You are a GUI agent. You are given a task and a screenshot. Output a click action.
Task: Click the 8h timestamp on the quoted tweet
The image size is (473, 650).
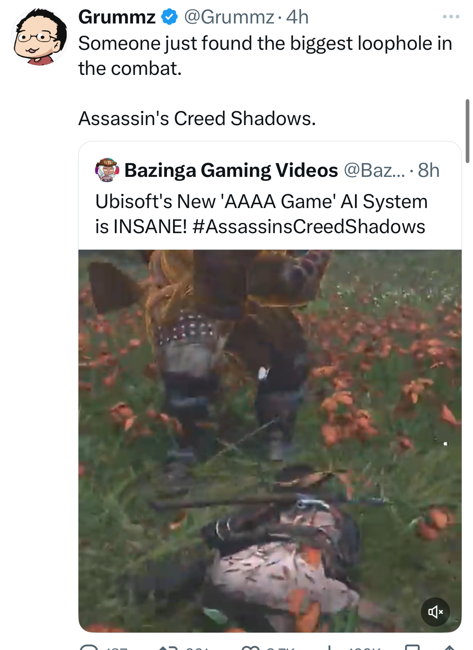tap(429, 170)
